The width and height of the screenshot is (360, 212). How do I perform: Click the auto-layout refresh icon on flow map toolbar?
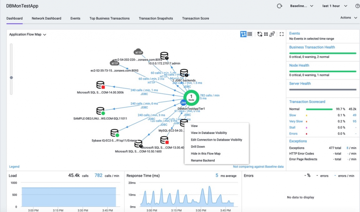(260, 34)
